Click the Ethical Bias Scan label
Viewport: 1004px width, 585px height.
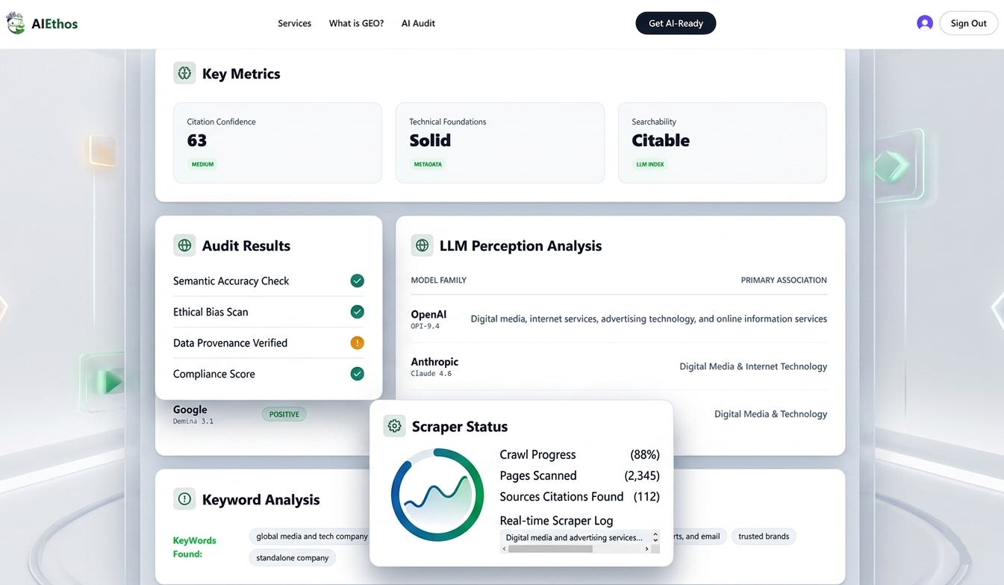211,313
